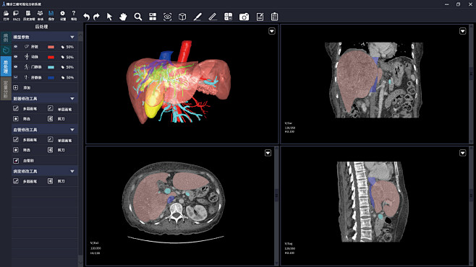Toggle visibility of the portal vein (门静脉) model
This screenshot has height=267, width=476.
[x=16, y=67]
